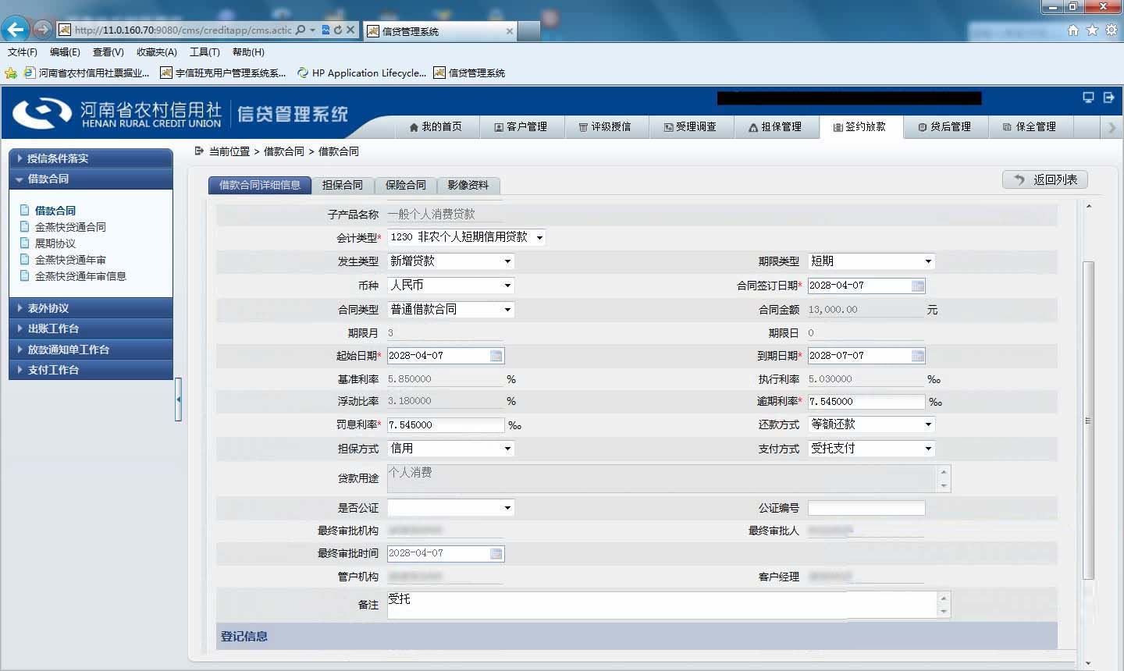Open 合同类型 dropdown

[450, 310]
